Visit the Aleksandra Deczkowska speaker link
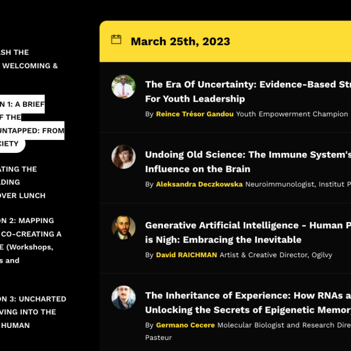Image resolution: width=351 pixels, height=351 pixels. click(x=199, y=184)
